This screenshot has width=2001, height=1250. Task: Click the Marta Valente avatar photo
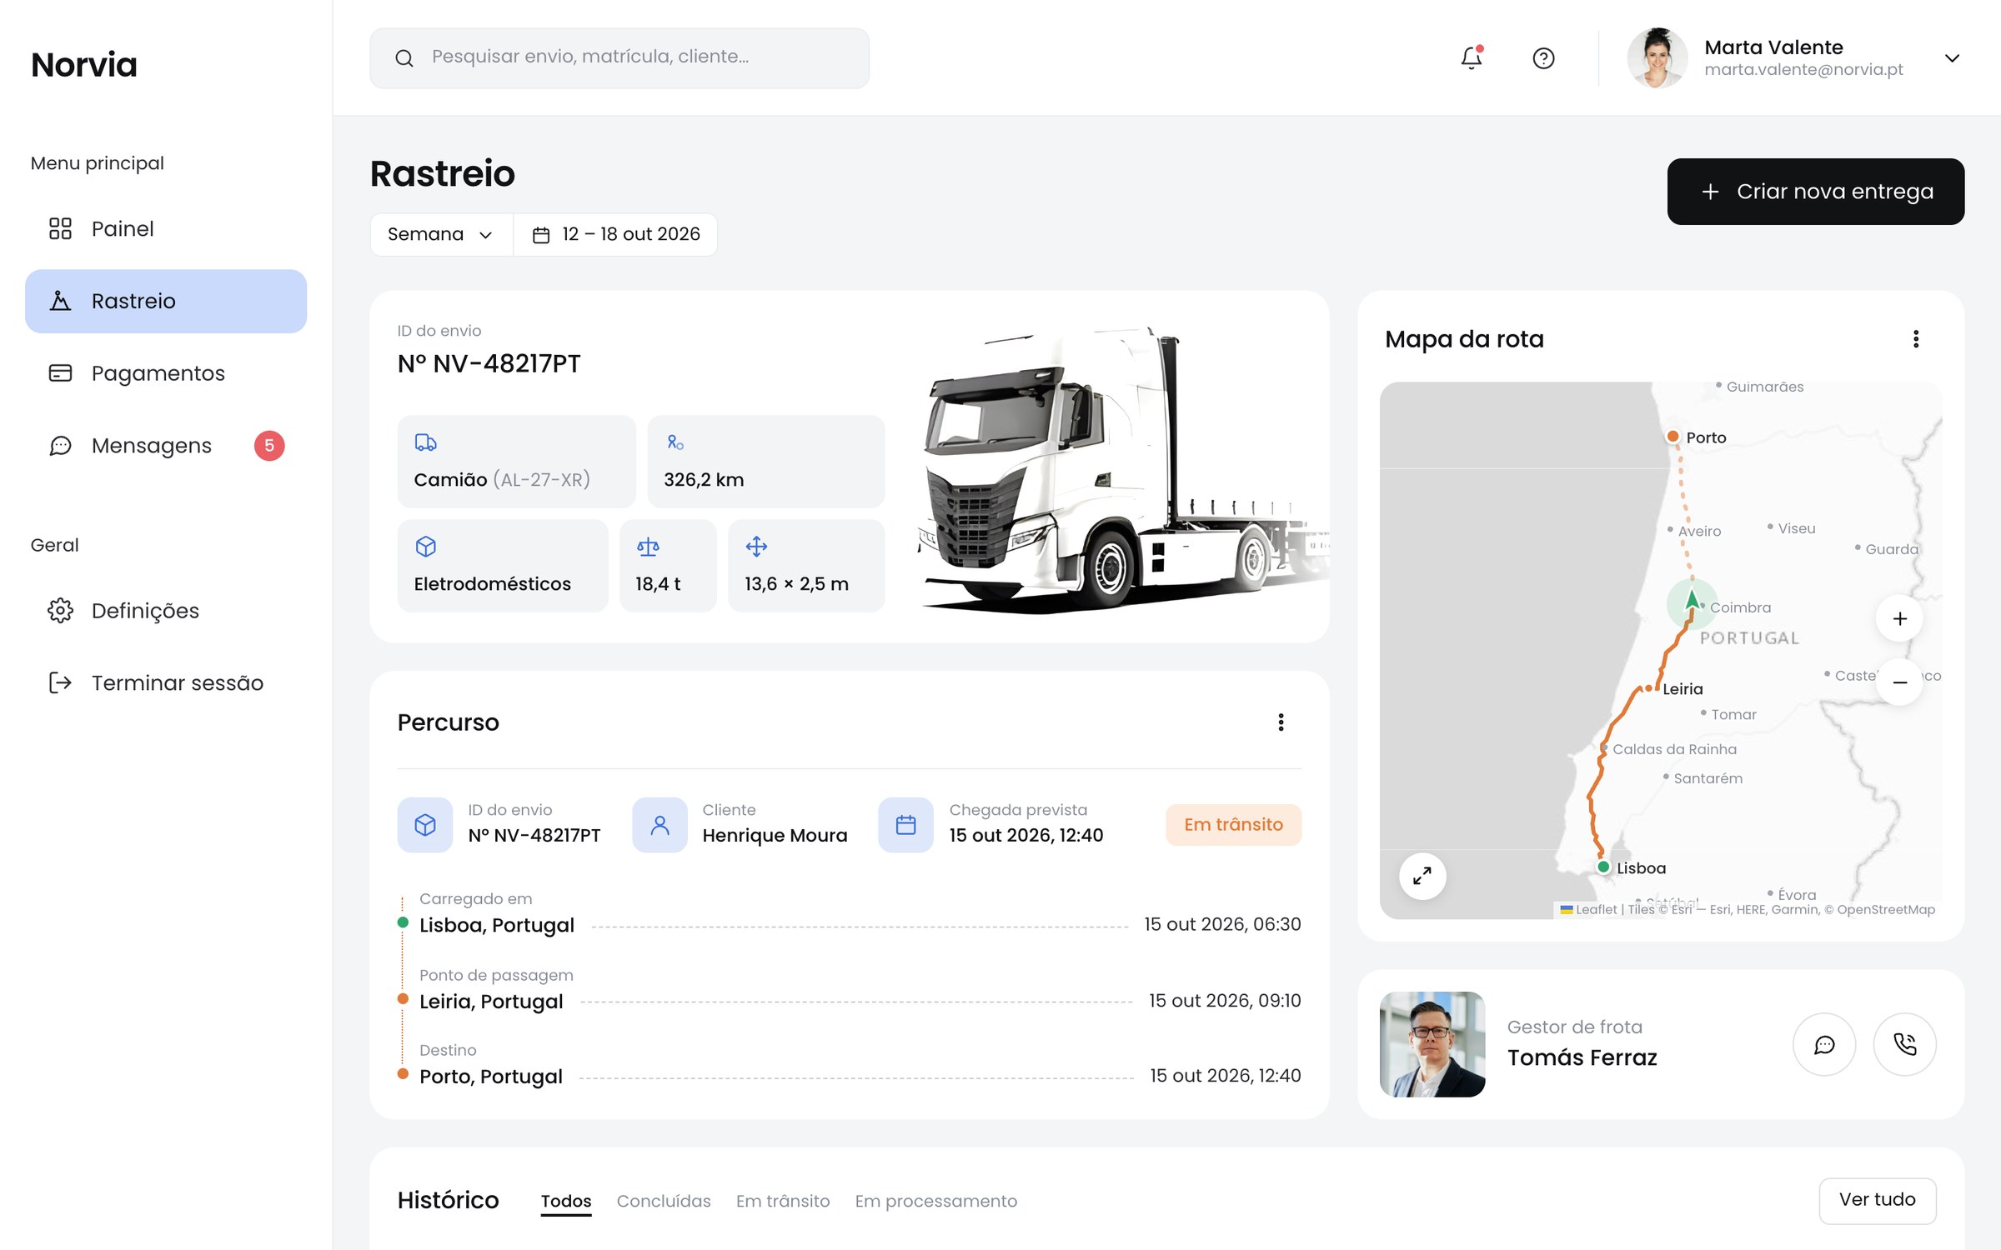[1657, 58]
